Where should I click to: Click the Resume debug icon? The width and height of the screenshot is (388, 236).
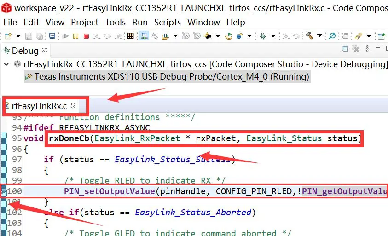pos(65,36)
